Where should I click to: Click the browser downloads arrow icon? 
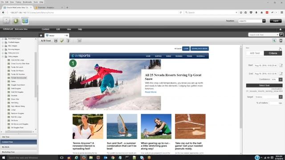[256, 12]
